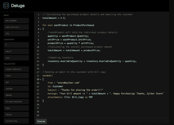Add the for each element block
The width and height of the screenshot is (174, 125).
pyautogui.click(x=16, y=102)
